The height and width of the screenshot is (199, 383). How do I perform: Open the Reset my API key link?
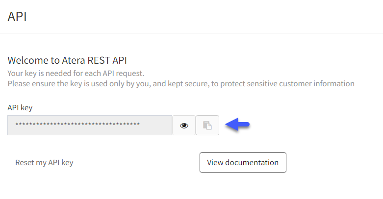pyautogui.click(x=44, y=163)
